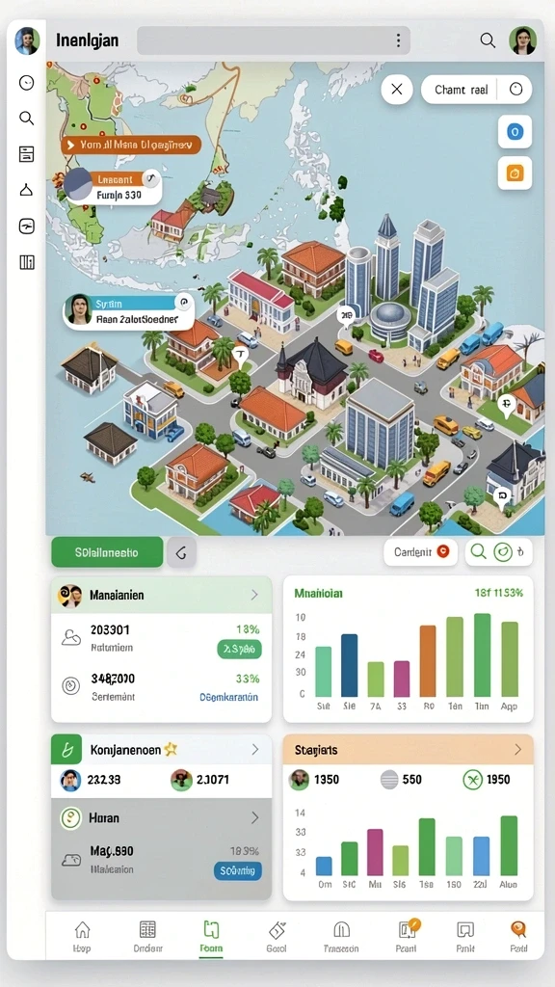Click the magenta S3 bar in chart
555x987 pixels.
point(402,679)
